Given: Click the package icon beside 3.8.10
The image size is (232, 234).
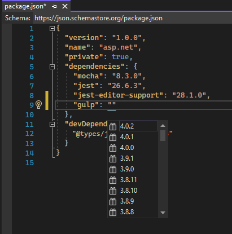Looking at the screenshot, I should coord(113,191).
